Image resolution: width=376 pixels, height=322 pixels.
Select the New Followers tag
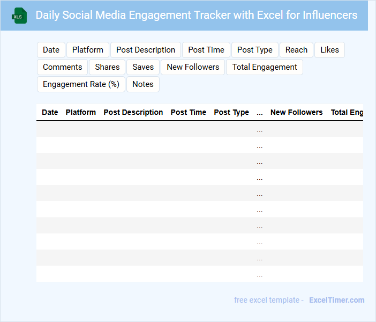pos(193,67)
